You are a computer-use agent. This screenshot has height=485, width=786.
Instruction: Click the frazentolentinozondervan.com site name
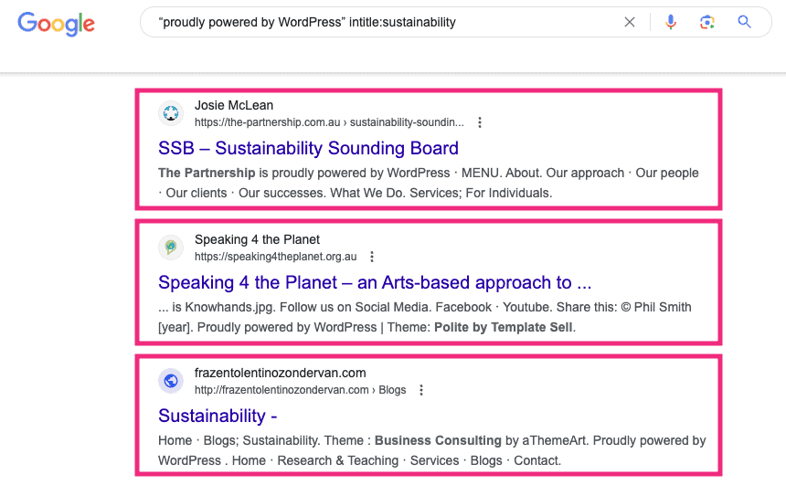click(281, 373)
